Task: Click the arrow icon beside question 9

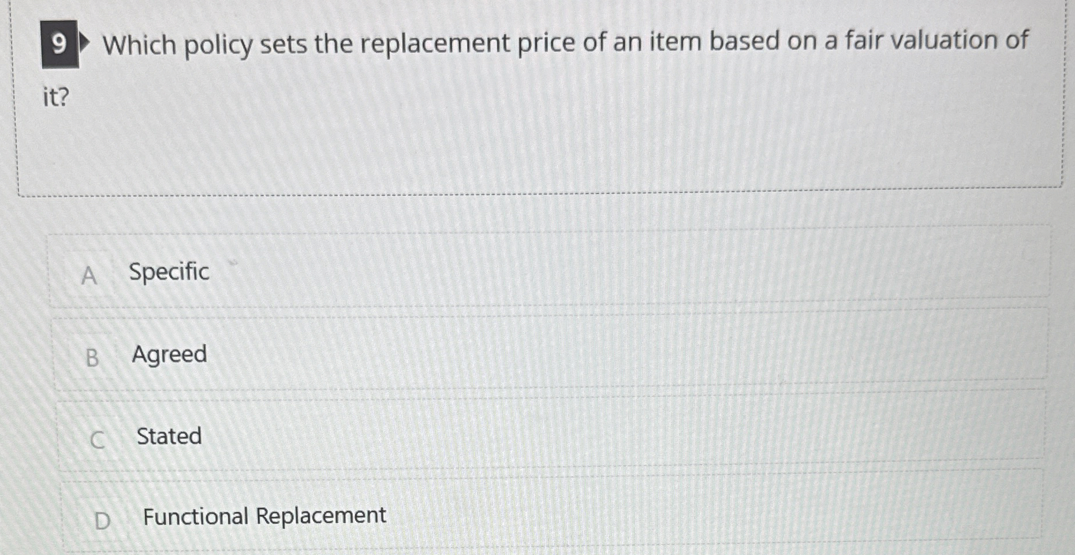Action: [85, 43]
